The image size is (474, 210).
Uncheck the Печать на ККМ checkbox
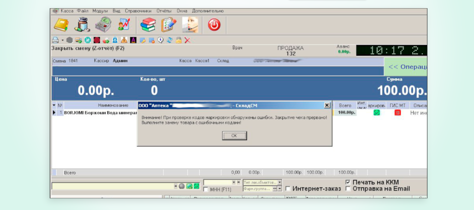coord(348,182)
